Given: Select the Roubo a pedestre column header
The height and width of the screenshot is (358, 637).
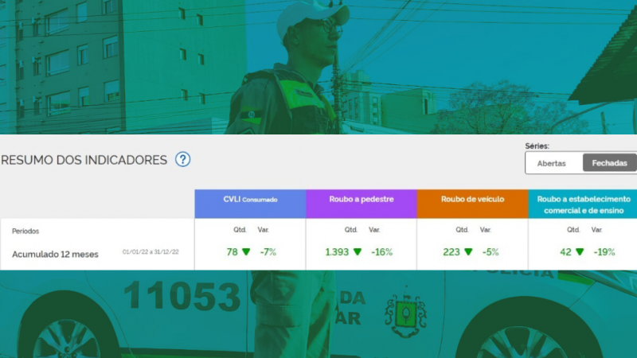Looking at the screenshot, I should coord(361,204).
